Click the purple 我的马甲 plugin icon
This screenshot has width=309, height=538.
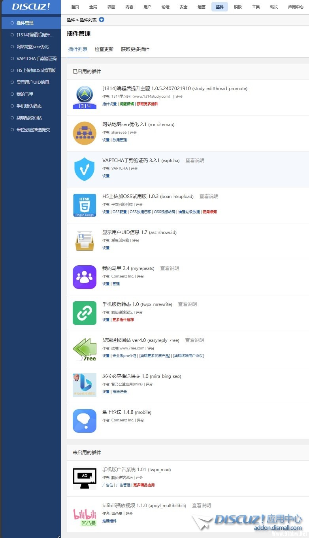click(85, 277)
